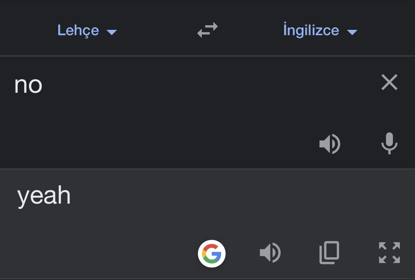Expand the İngilizce dropdown arrow
415x280 pixels.
pyautogui.click(x=352, y=32)
